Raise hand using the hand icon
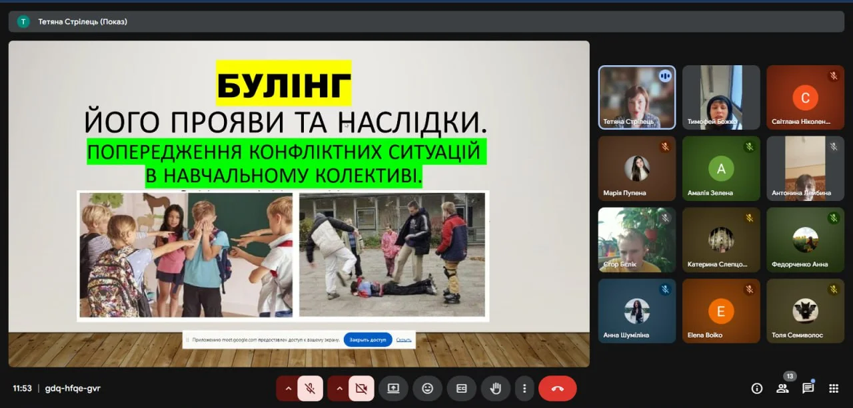 [x=495, y=388]
